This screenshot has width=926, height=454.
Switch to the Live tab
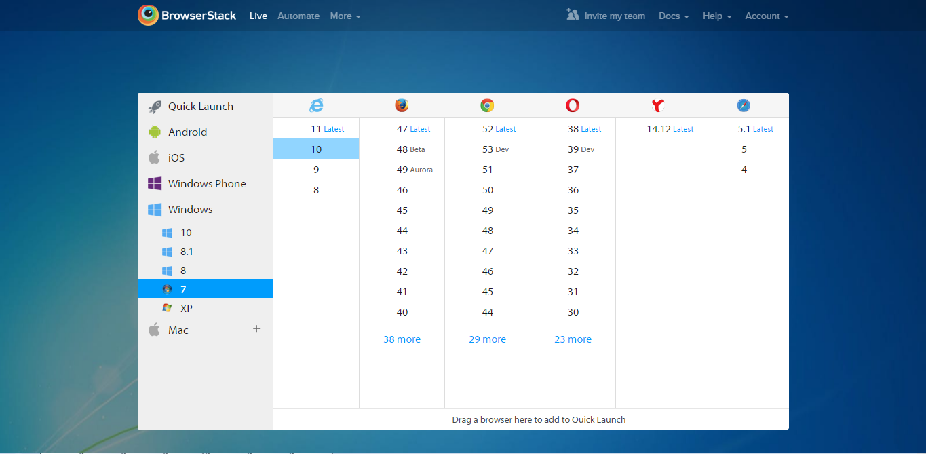(x=258, y=16)
